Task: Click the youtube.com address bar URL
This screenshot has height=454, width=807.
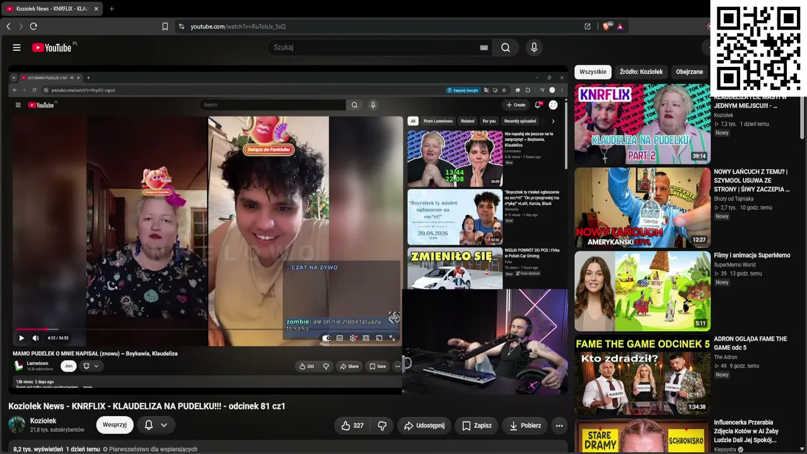Action: click(x=238, y=26)
